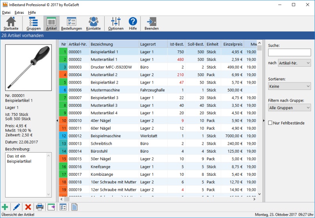This screenshot has height=218, width=315.
Task: Open the Optionen settings
Action: [116, 24]
